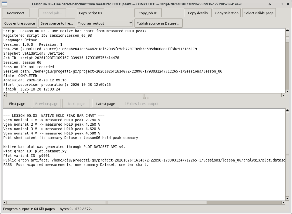Close the window
This screenshot has height=214, width=292.
[x=288, y=4]
